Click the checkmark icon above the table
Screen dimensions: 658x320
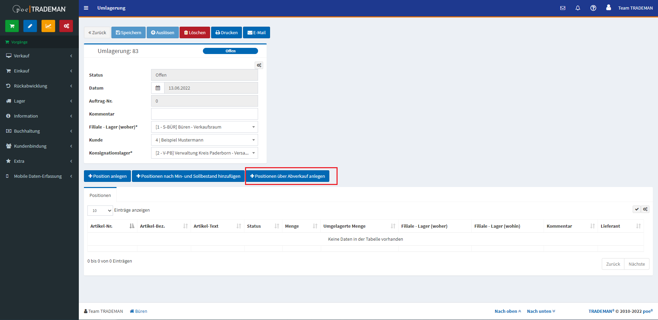[636, 209]
